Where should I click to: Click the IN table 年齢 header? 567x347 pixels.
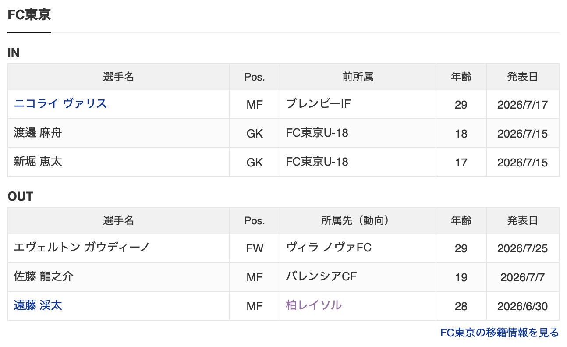(x=461, y=77)
